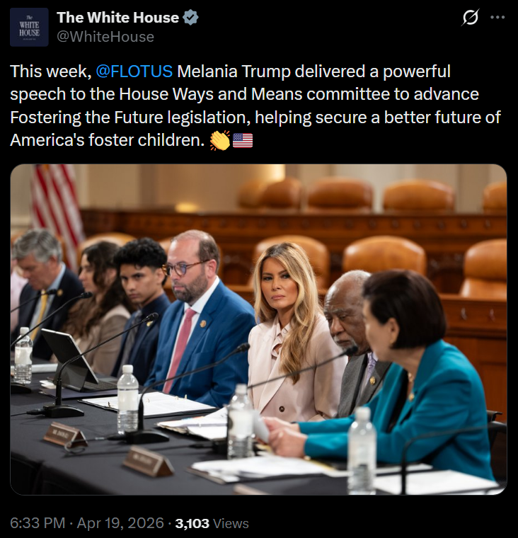Open the three-dot more options menu

point(497,17)
